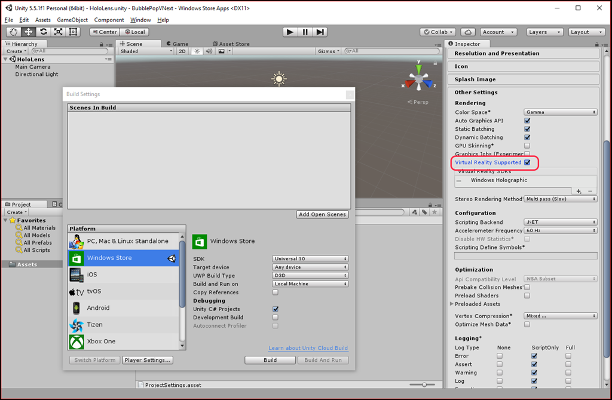Screen dimensions: 612x400
Task: Open Build and Run on dropdown
Action: pos(310,284)
